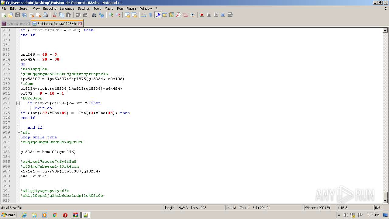The height and width of the screenshot is (219, 389).
Task: Click the Open file toolbar icon
Action: (x=10, y=15)
